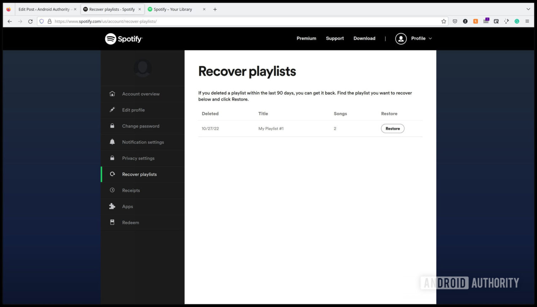The width and height of the screenshot is (537, 307).
Task: Open Change password in sidebar
Action: tap(141, 126)
